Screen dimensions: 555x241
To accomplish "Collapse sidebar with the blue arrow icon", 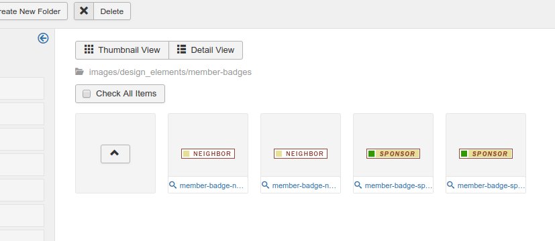I will click(x=43, y=38).
